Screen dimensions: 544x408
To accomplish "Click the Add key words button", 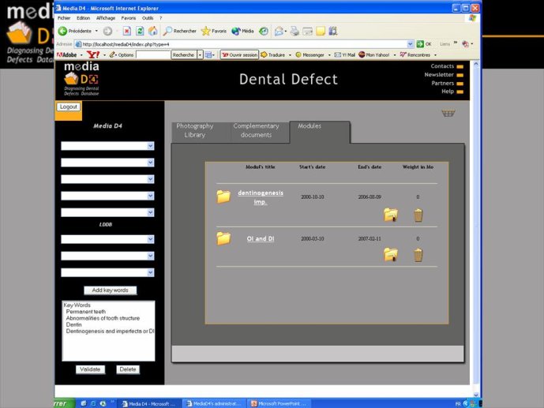I will [110, 290].
